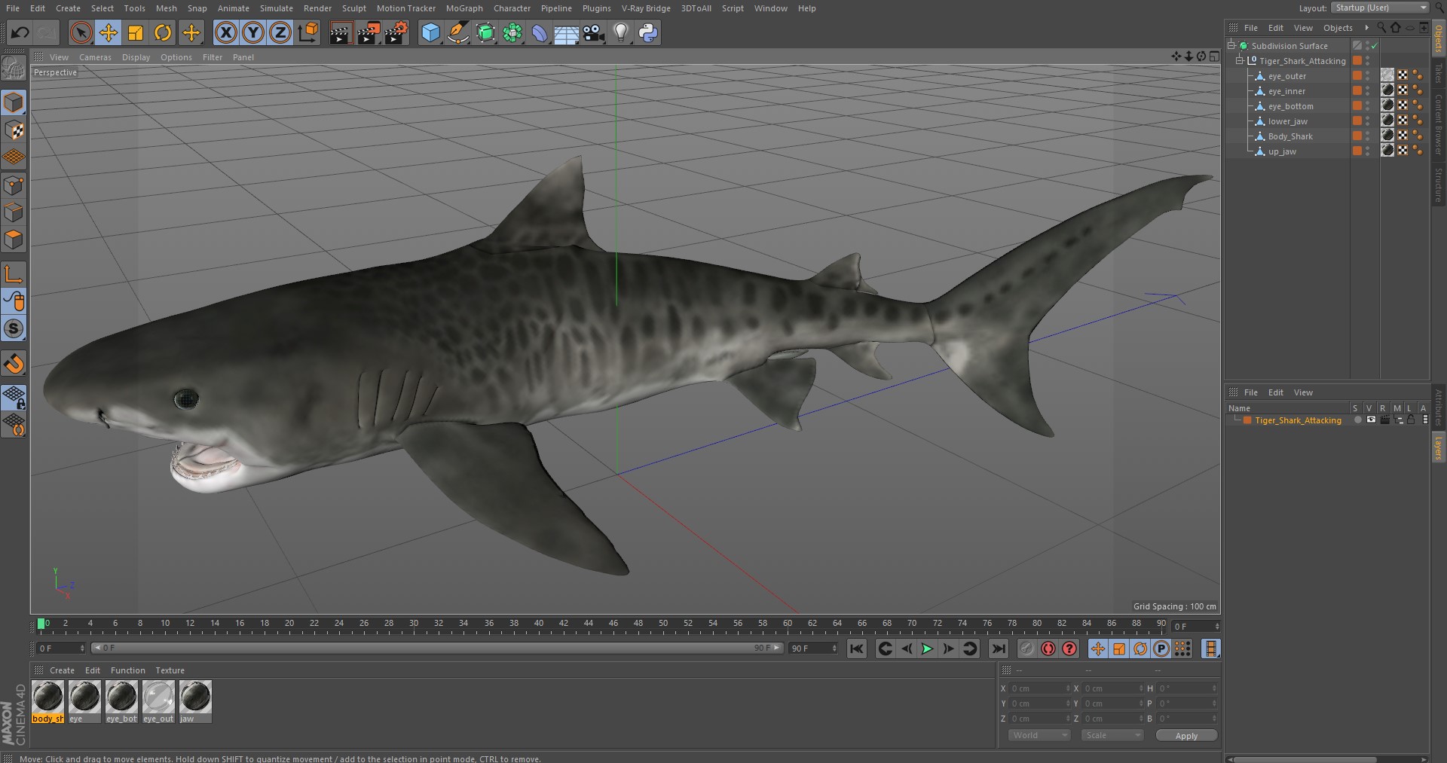
Task: Open the Python script icon
Action: tap(648, 32)
